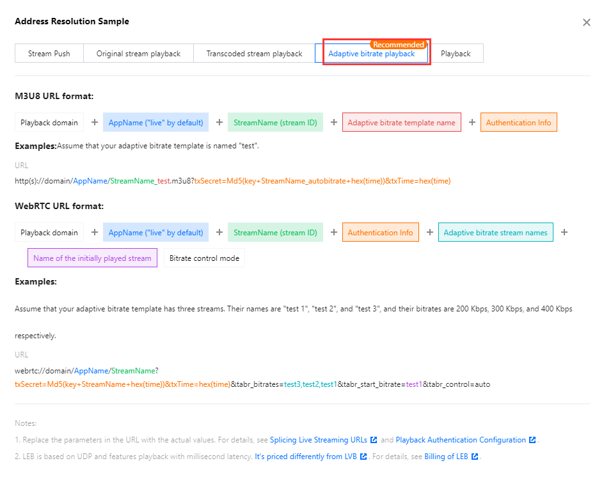
Task: Click the Adaptive bitrate playback tab
Action: [371, 54]
